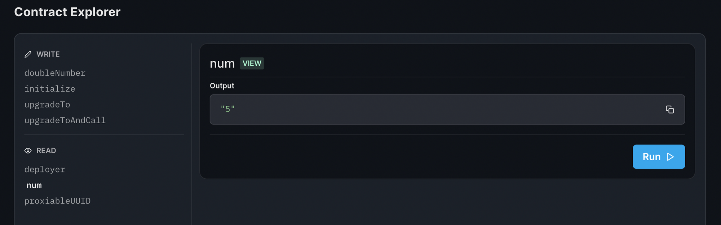Click the eye icon beside READ
Screen dimensions: 721x225
click(x=28, y=151)
